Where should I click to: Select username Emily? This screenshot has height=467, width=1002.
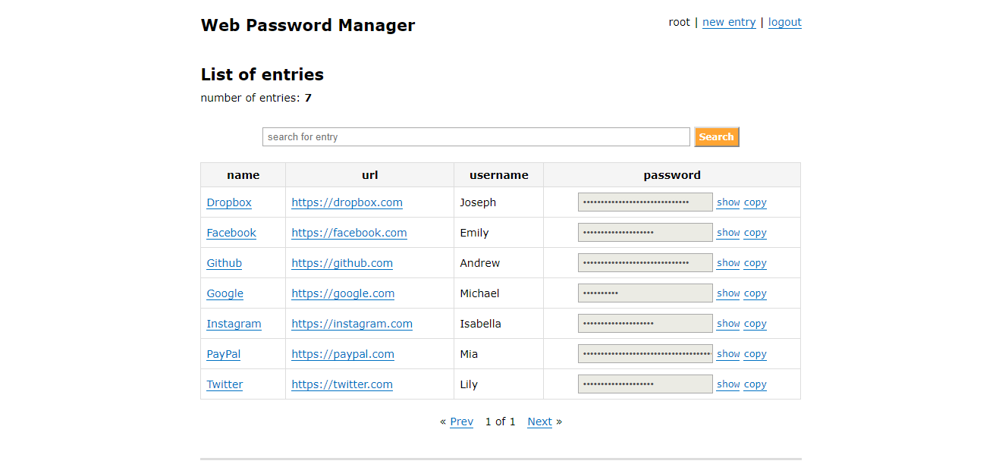[474, 233]
